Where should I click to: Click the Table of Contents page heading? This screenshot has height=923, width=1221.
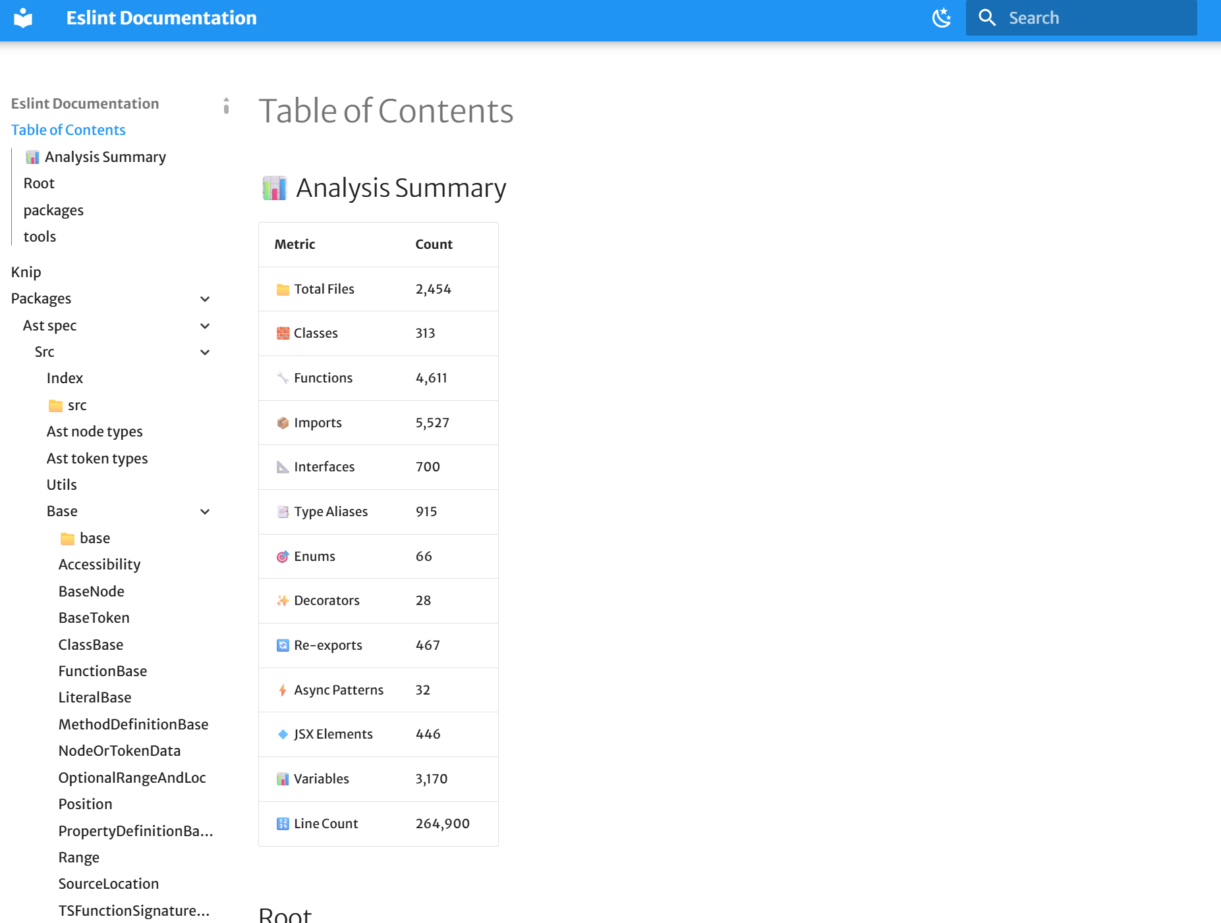385,111
